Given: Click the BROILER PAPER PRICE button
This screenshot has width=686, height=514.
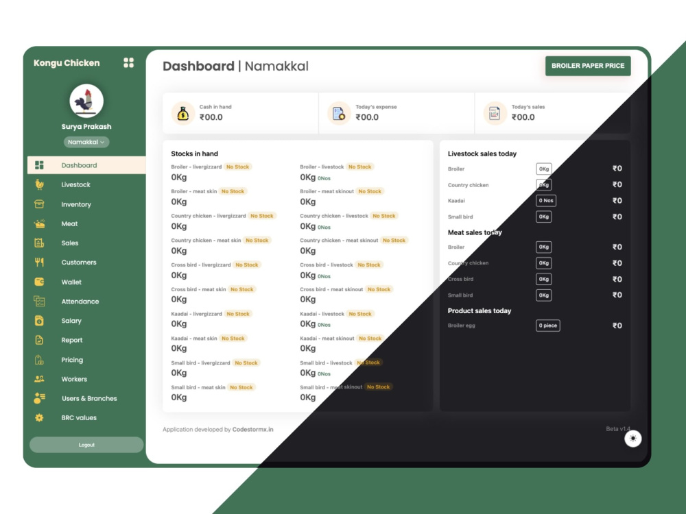Looking at the screenshot, I should coord(588,66).
